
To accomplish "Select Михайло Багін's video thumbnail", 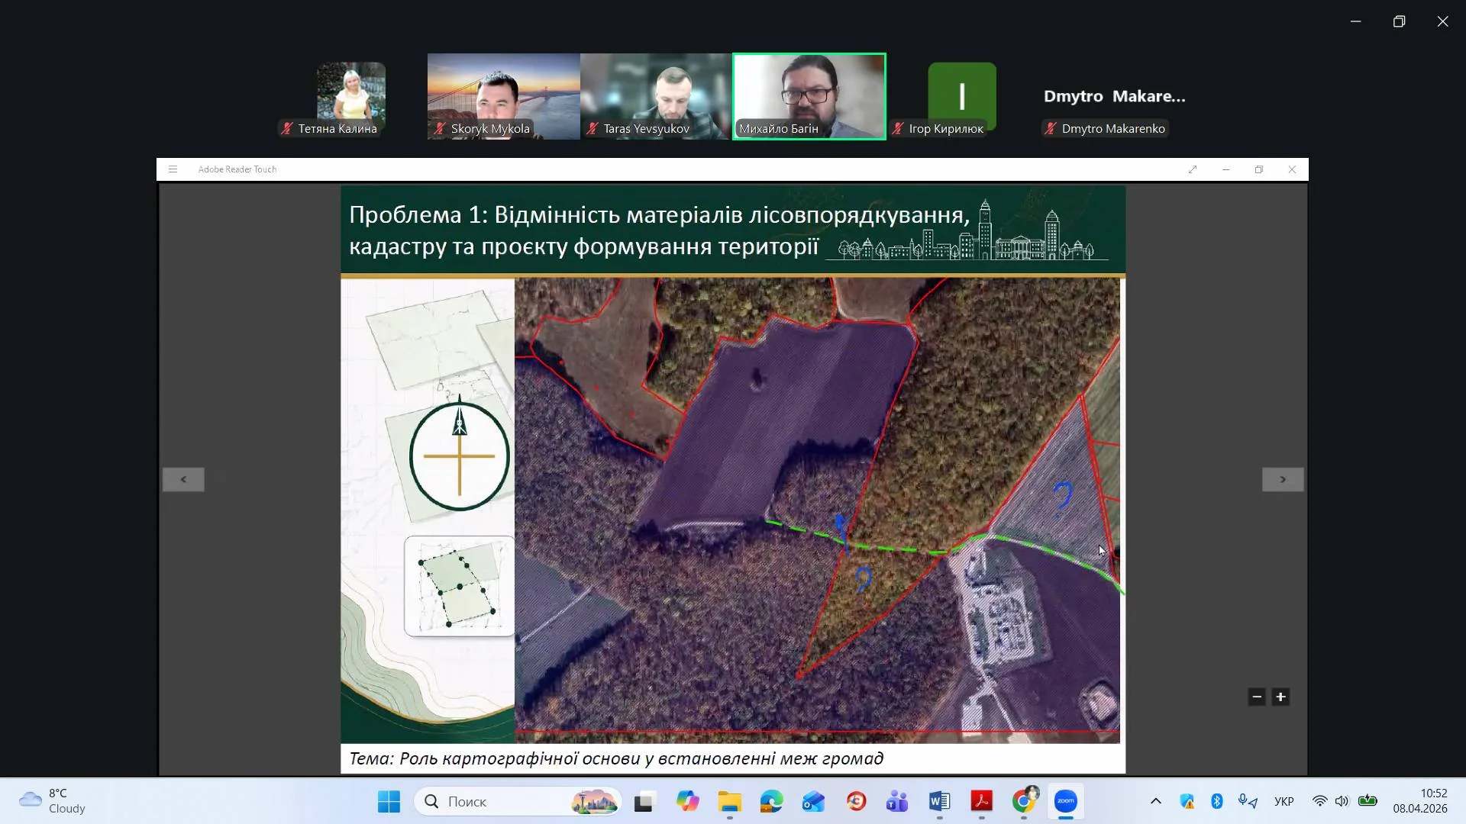I will click(809, 95).
